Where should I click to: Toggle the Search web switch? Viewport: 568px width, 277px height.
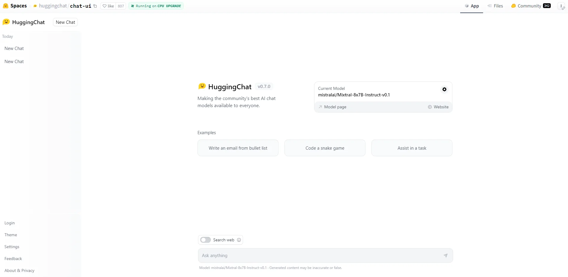(206, 240)
